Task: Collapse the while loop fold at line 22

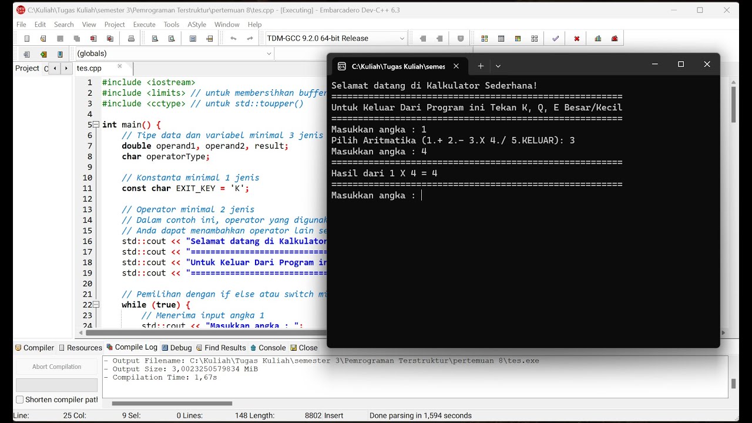Action: tap(96, 305)
